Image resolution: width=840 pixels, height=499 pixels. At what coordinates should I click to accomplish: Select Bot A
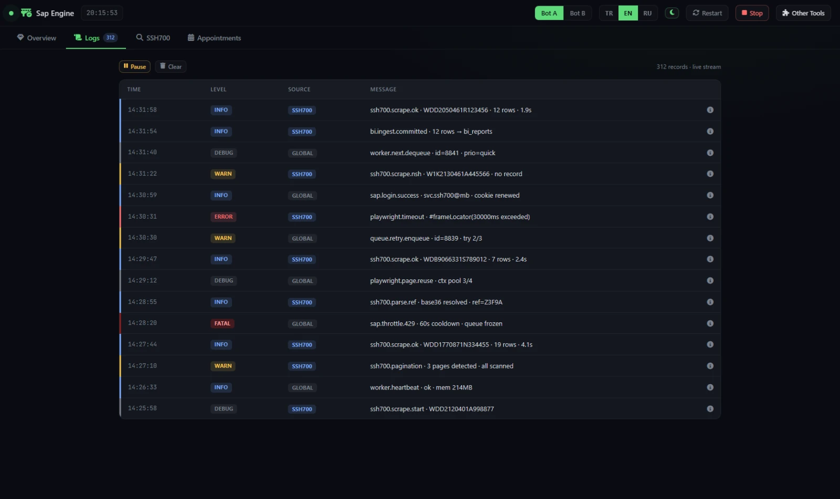(549, 13)
